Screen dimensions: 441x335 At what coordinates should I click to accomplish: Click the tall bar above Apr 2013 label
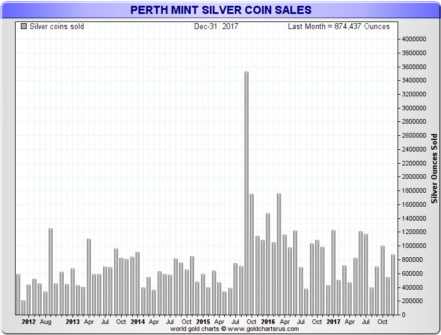point(89,277)
